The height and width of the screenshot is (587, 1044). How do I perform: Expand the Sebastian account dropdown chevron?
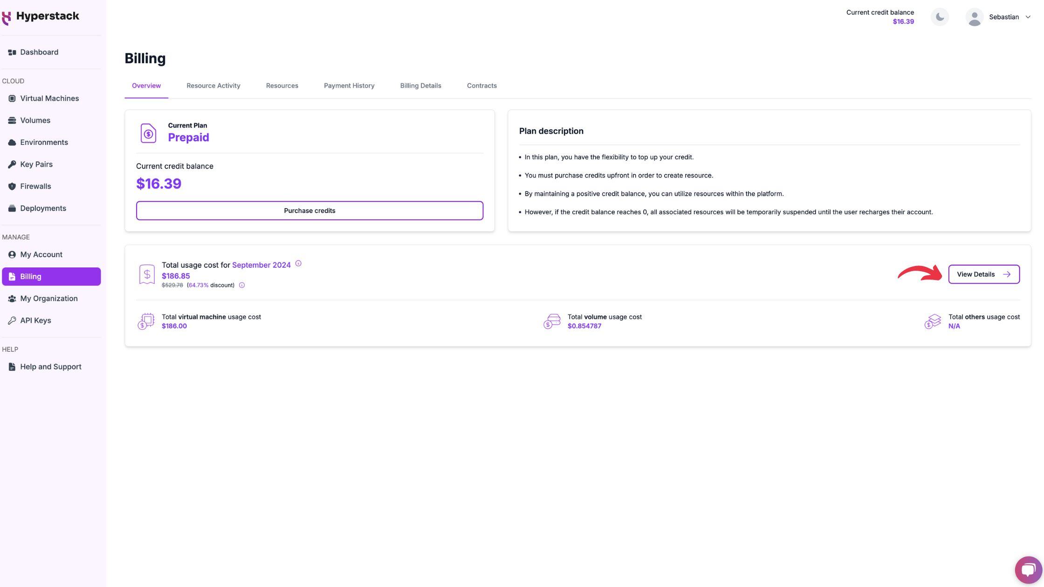[x=1028, y=17]
